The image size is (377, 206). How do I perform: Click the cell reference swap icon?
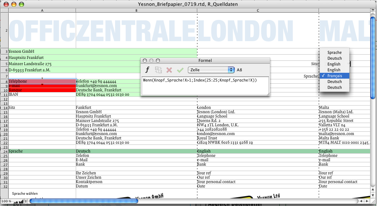click(158, 70)
